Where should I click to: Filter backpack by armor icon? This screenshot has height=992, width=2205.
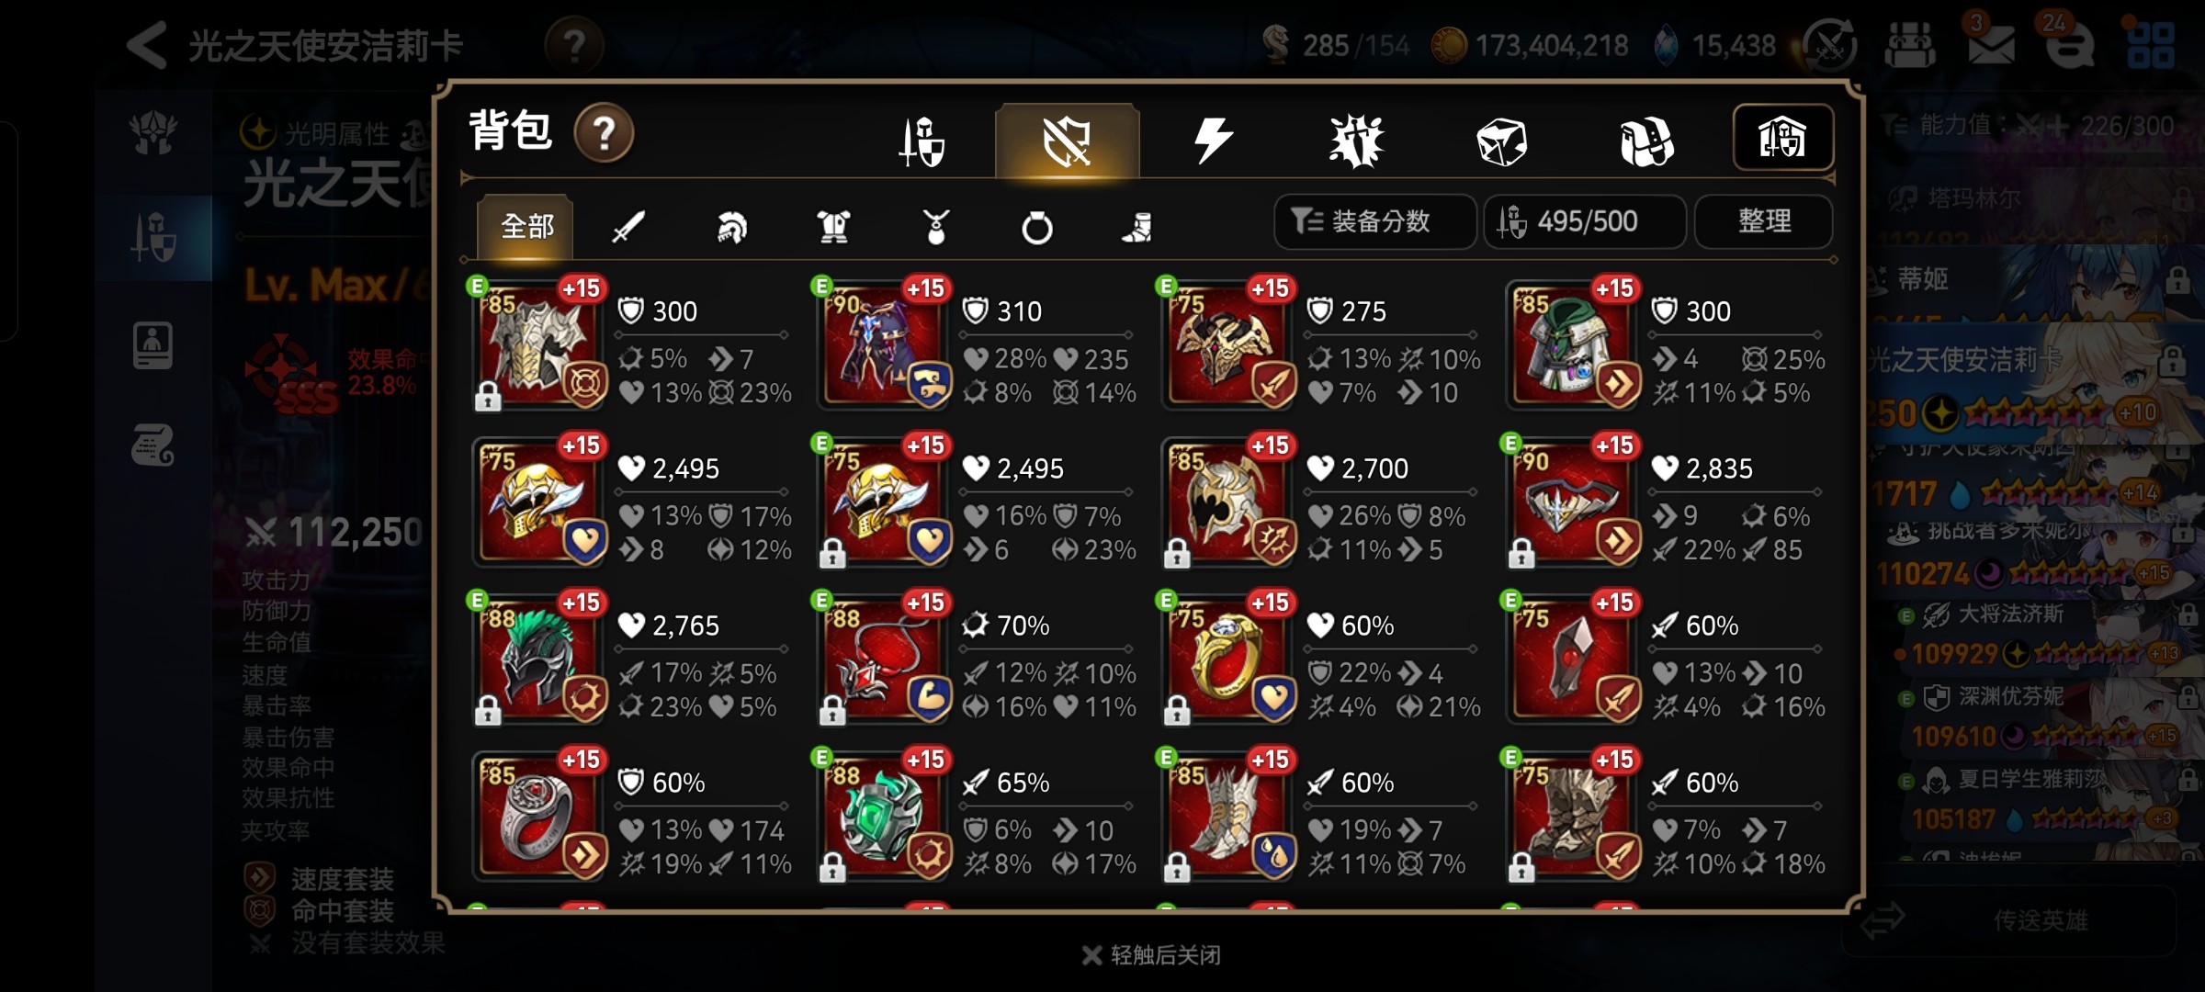(833, 226)
